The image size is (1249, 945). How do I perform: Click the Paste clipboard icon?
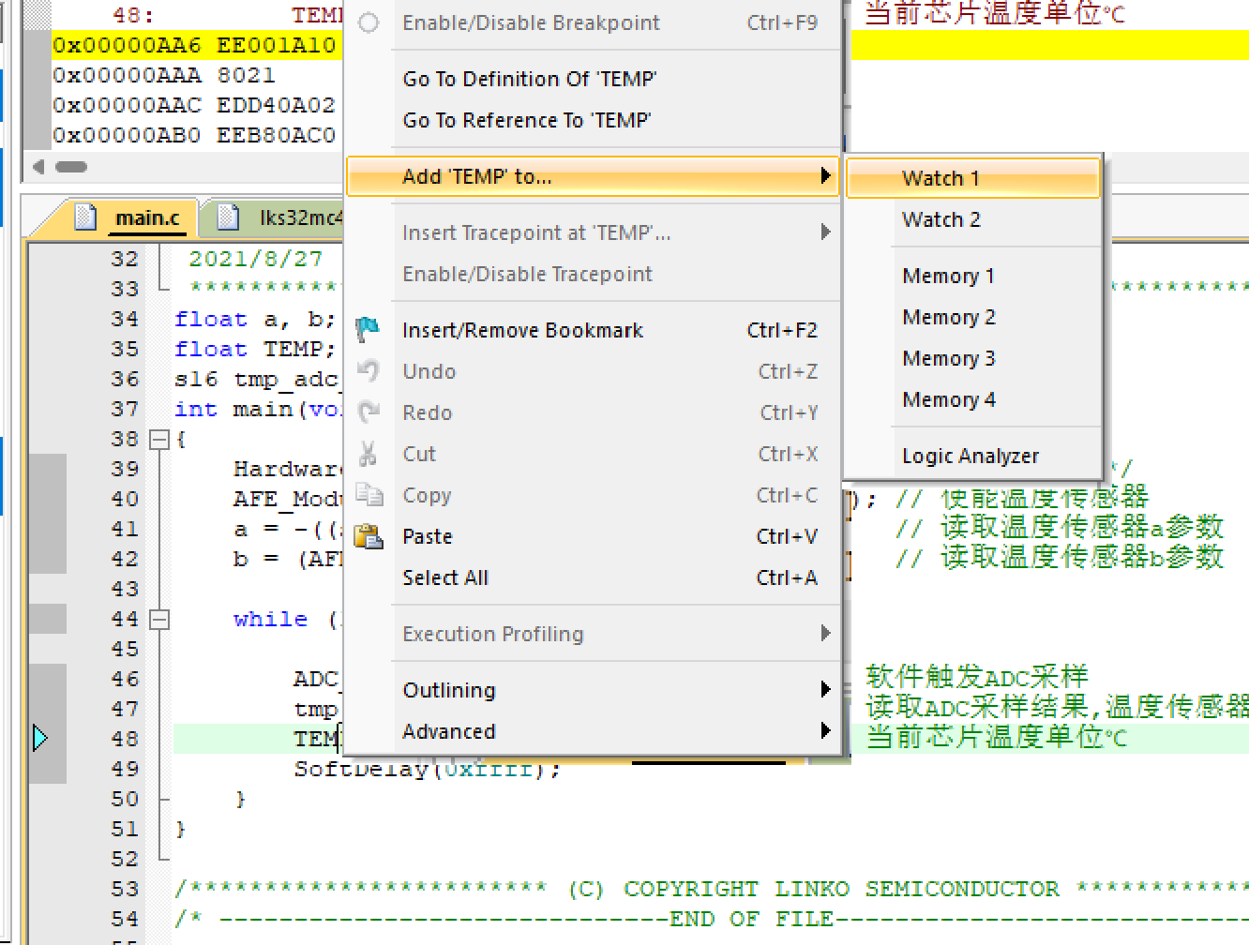[x=369, y=536]
